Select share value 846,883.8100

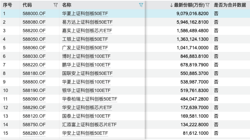[x=194, y=56]
